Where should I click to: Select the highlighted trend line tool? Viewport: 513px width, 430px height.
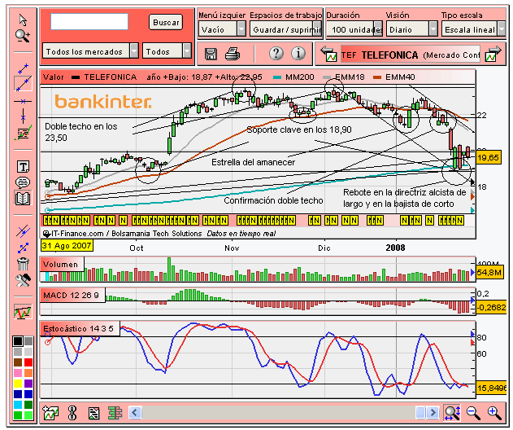click(x=23, y=84)
